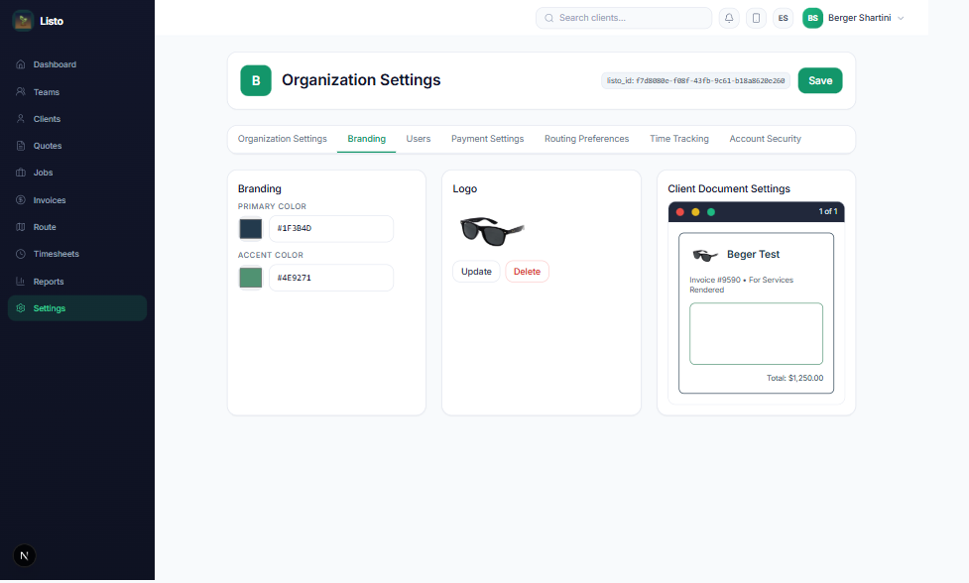Open the Clients page
Viewport: 969px width, 583px height.
77,119
